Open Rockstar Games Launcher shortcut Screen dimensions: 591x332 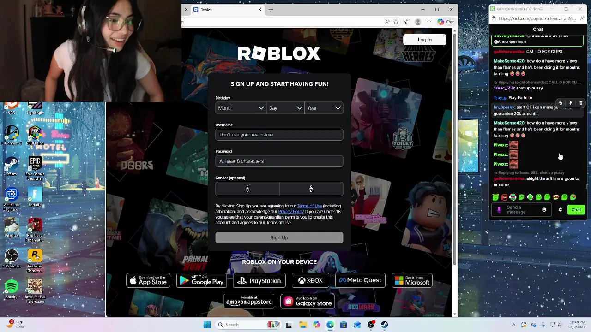35,261
